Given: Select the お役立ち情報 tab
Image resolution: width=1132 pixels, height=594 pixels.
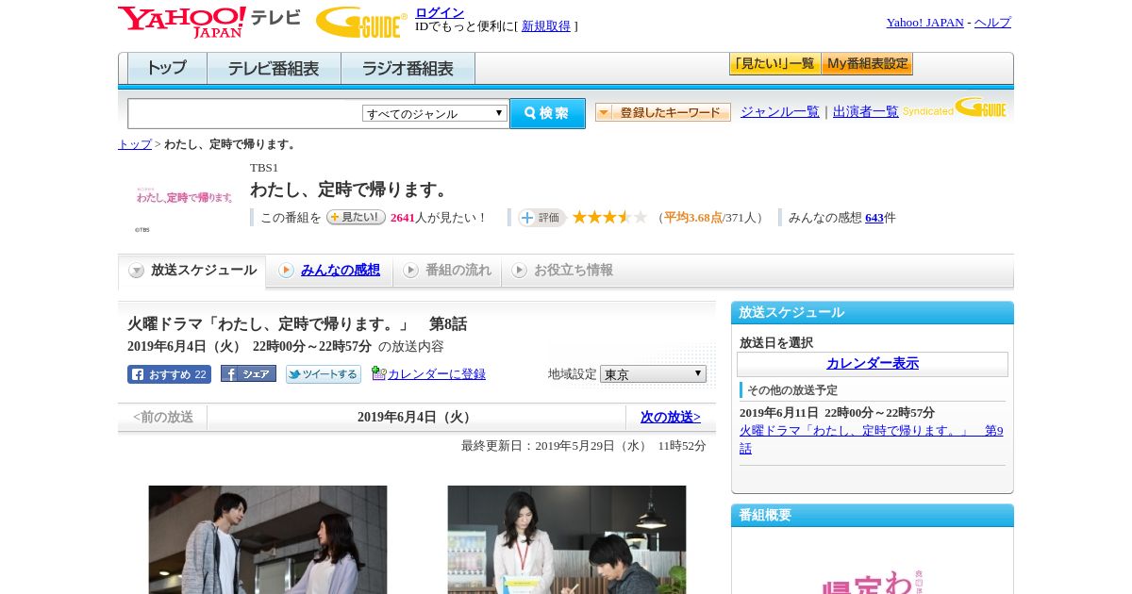Looking at the screenshot, I should tap(562, 271).
